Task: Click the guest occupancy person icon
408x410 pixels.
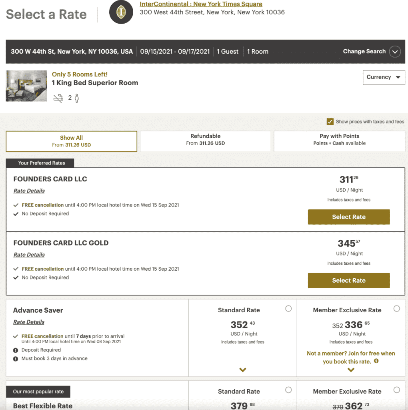Action: coord(76,98)
